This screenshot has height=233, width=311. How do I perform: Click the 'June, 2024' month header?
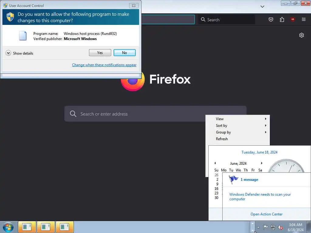pyautogui.click(x=238, y=164)
